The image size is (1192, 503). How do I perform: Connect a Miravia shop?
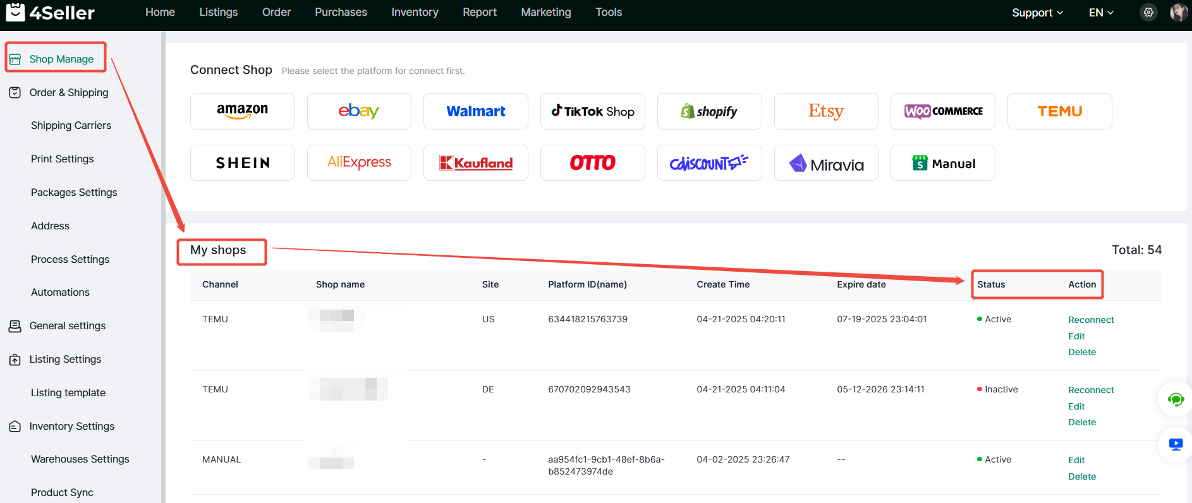826,163
